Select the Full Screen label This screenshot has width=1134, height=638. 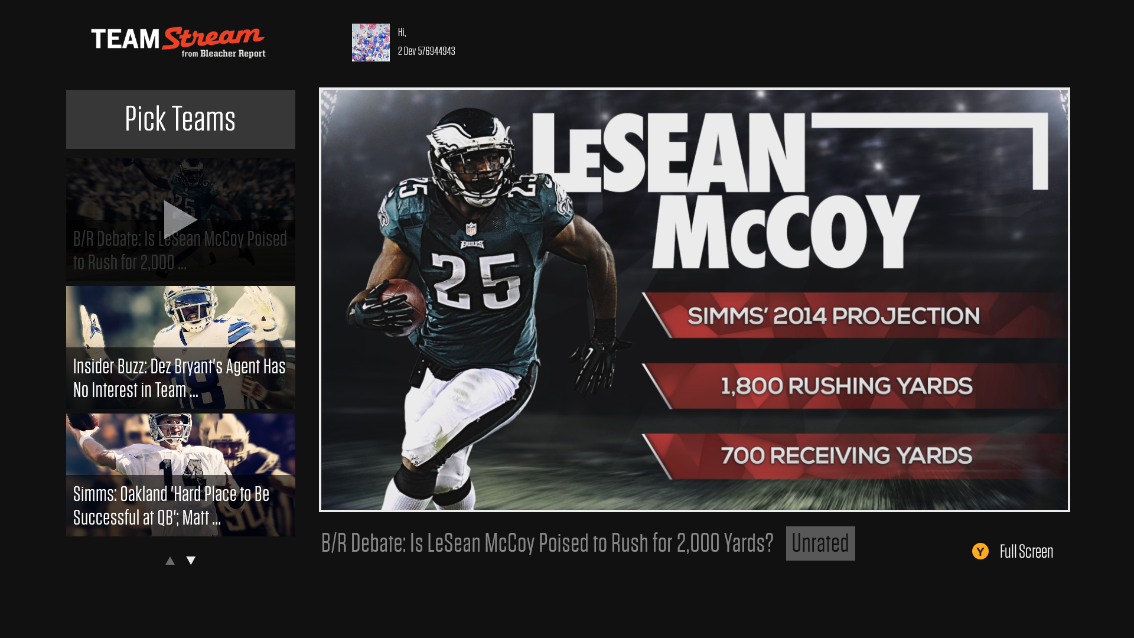1026,552
